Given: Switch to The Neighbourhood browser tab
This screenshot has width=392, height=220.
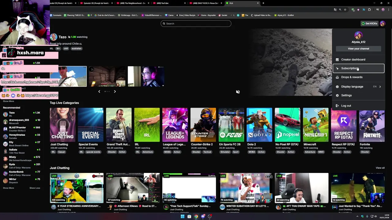Looking at the screenshot, I should pos(133,3).
